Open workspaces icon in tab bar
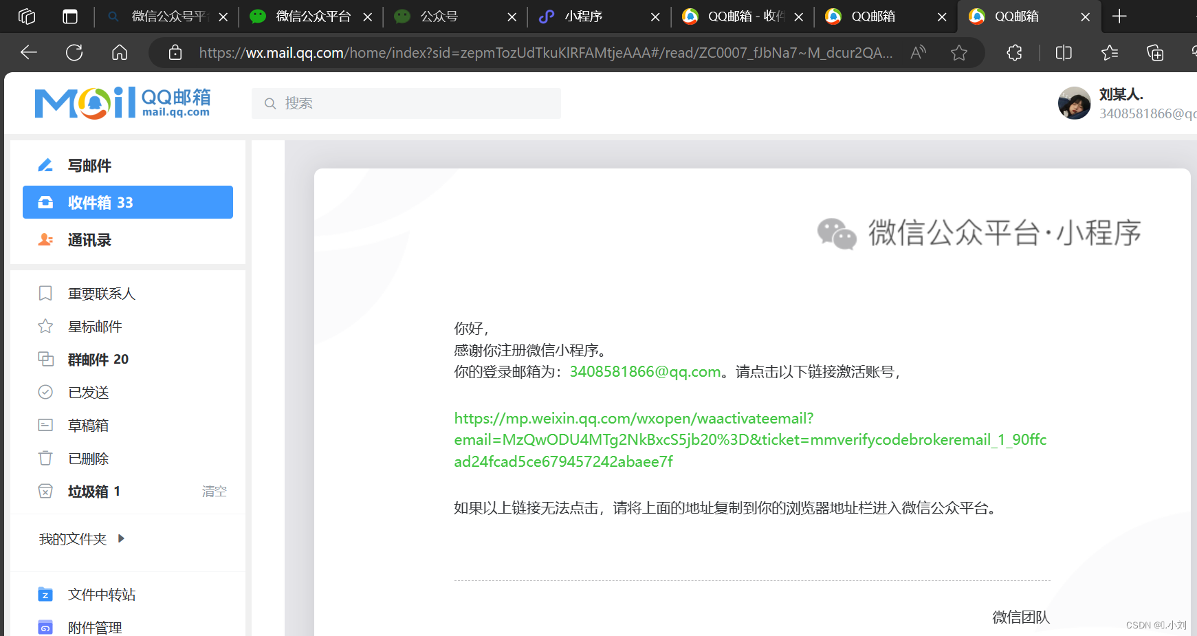1197x636 pixels. point(27,17)
